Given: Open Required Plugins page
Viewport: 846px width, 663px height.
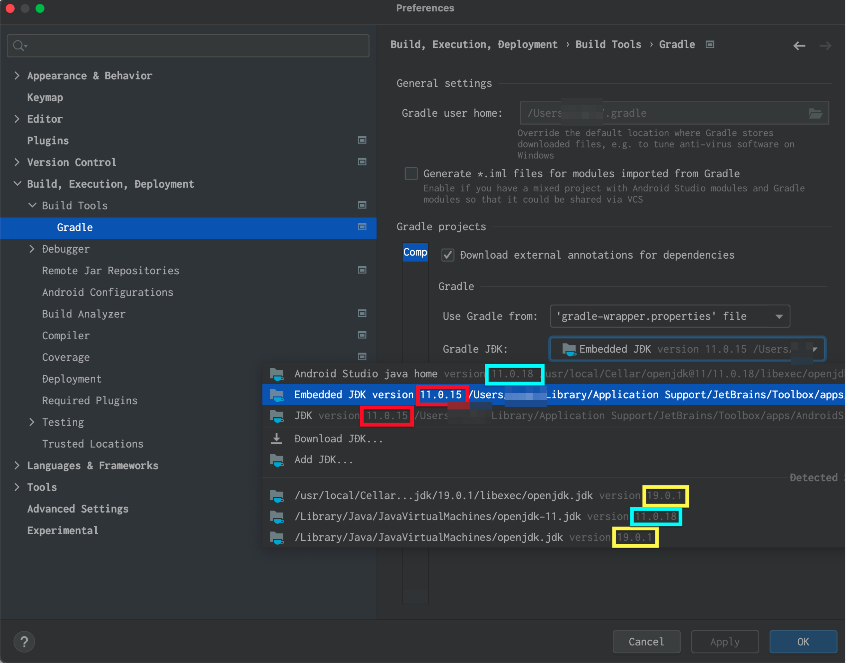Looking at the screenshot, I should click(x=90, y=400).
